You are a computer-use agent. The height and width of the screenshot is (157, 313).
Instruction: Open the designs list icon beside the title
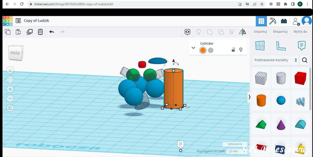[18, 21]
